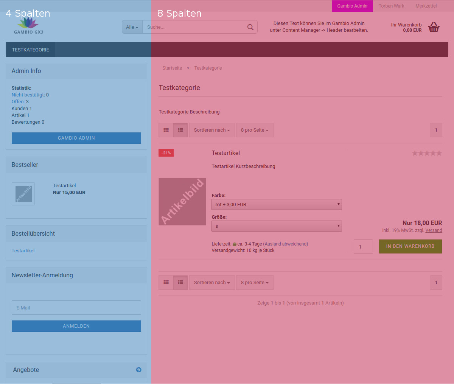The height and width of the screenshot is (384, 454).
Task: Click the search magnifier icon
Action: [x=250, y=27]
